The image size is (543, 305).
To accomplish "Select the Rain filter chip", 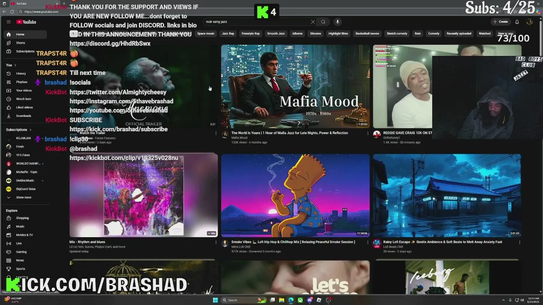I will [x=418, y=33].
